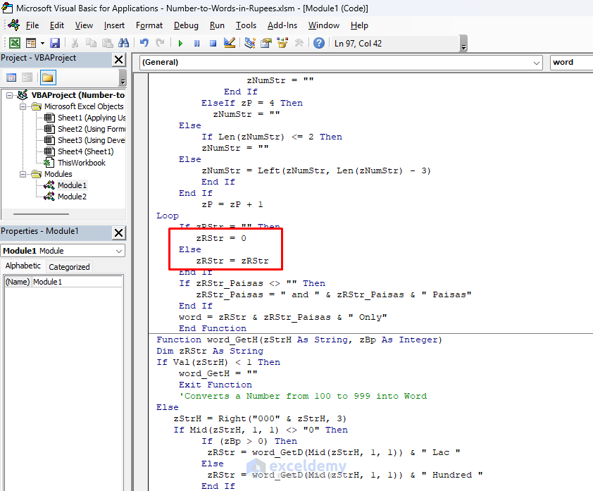The image size is (593, 491).
Task: Open the word procedure dropdown
Action: tap(571, 63)
